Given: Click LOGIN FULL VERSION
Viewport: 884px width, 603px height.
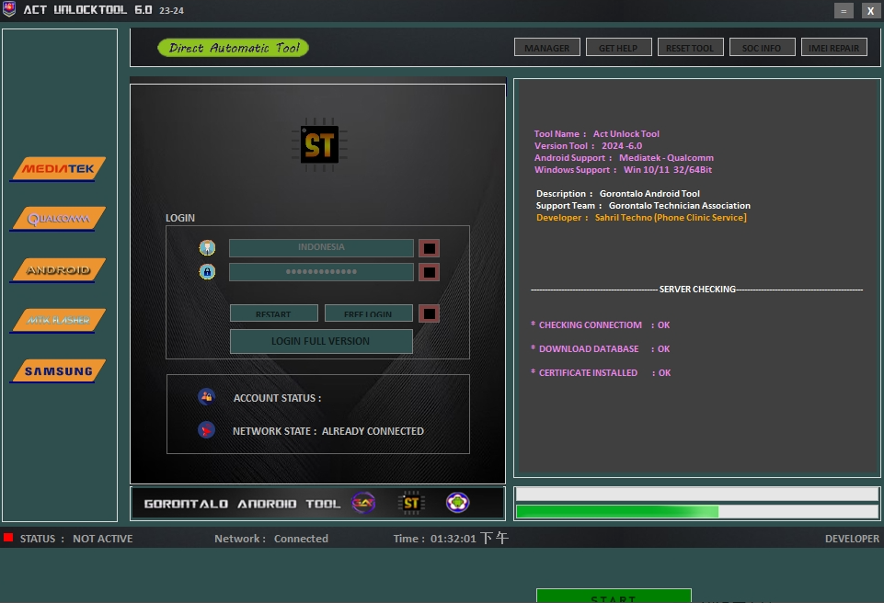Looking at the screenshot, I should (321, 341).
